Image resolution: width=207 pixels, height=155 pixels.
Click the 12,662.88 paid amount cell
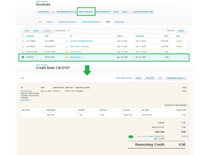(x=164, y=41)
